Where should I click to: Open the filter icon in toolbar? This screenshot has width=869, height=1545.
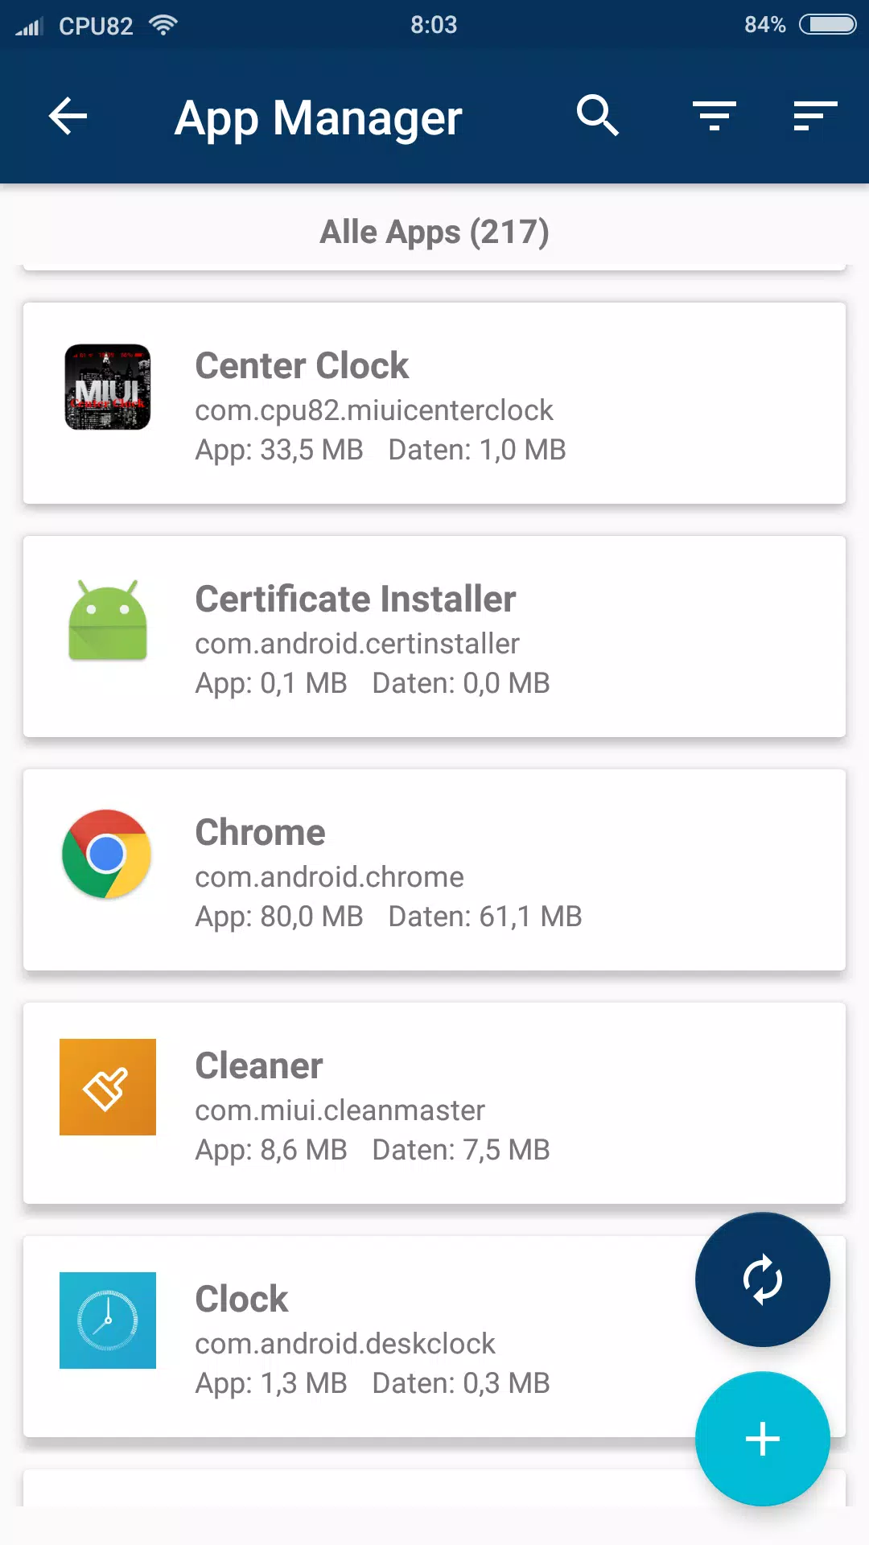point(715,116)
